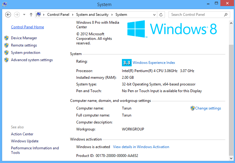Expand the address bar history dropdown

tap(154, 15)
